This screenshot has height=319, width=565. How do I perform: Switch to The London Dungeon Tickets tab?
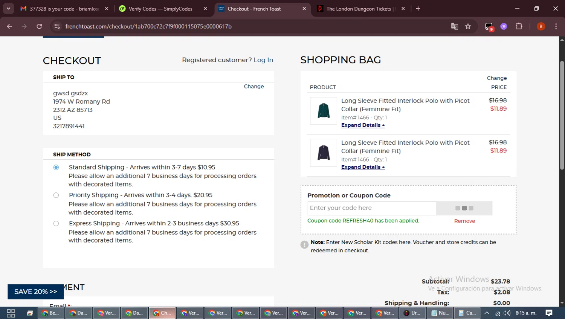click(360, 9)
